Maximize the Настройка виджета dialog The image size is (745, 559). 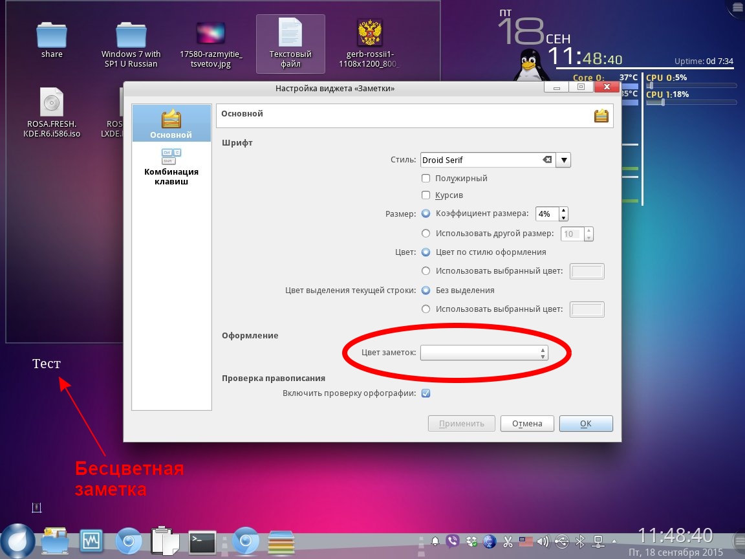[581, 87]
